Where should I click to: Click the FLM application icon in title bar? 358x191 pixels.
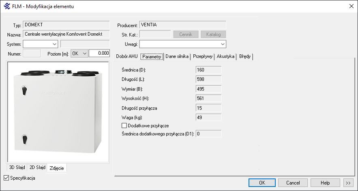coord(7,6)
